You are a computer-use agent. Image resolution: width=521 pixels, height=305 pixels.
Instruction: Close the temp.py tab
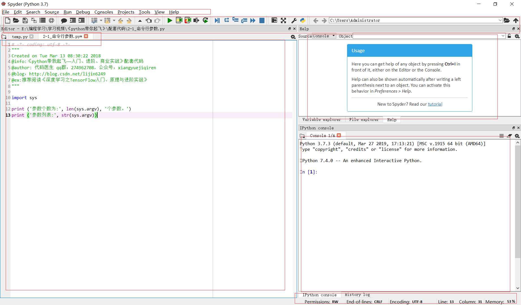[x=31, y=36]
